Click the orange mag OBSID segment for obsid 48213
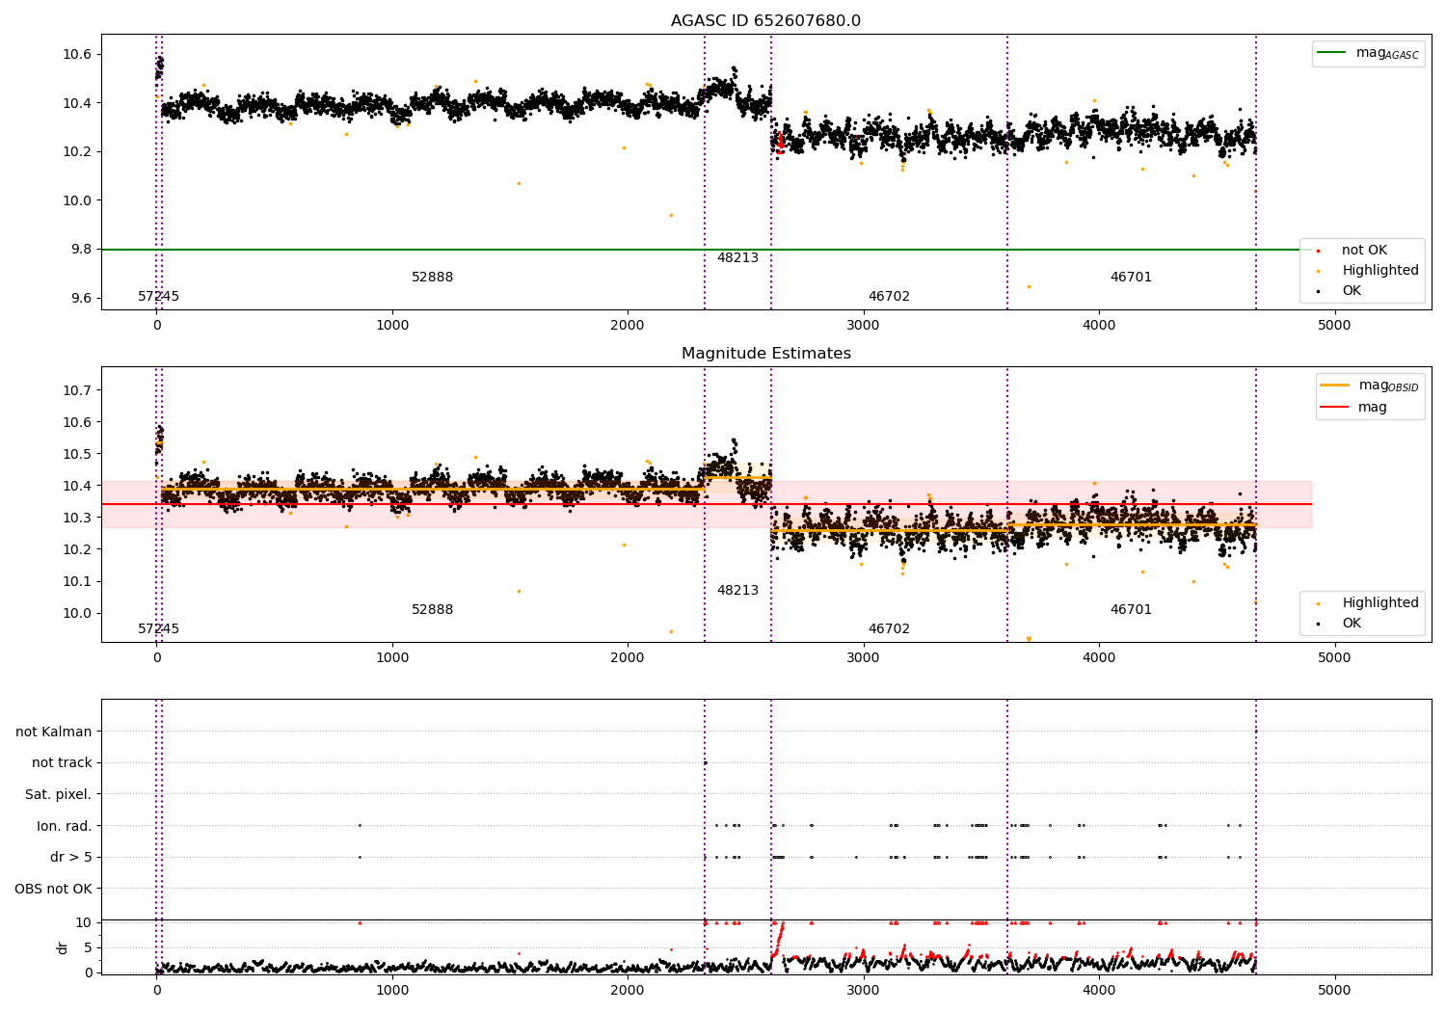Screen dimensions: 1446x1012 (737, 477)
